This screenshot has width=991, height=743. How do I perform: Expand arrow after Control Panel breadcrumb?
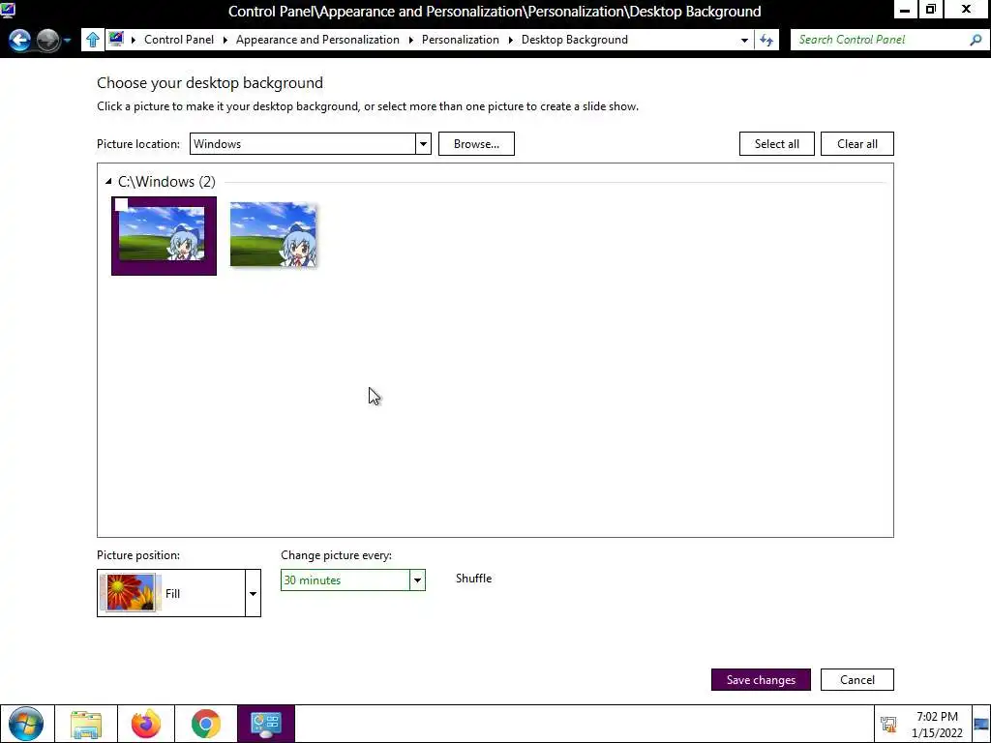pos(225,40)
